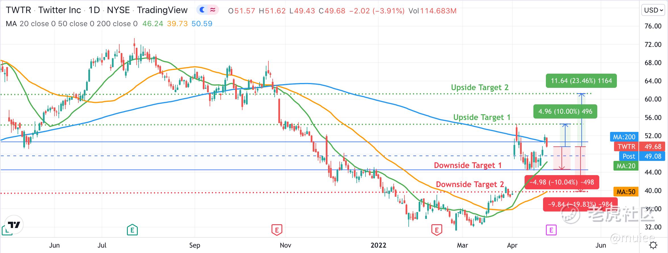The height and width of the screenshot is (253, 668).
Task: Click 'Twitter Inc' in the chart title
Action: [x=60, y=10]
